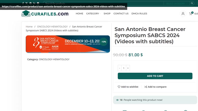This screenshot has height=111, width=198.
Task: Click Add to compare link
Action: (x=155, y=87)
